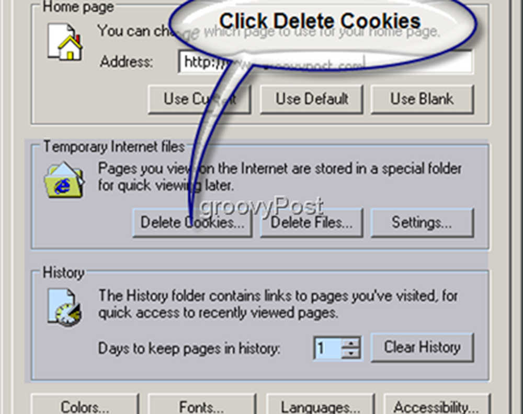The image size is (523, 414).
Task: Click the days in history number field
Action: (x=328, y=348)
